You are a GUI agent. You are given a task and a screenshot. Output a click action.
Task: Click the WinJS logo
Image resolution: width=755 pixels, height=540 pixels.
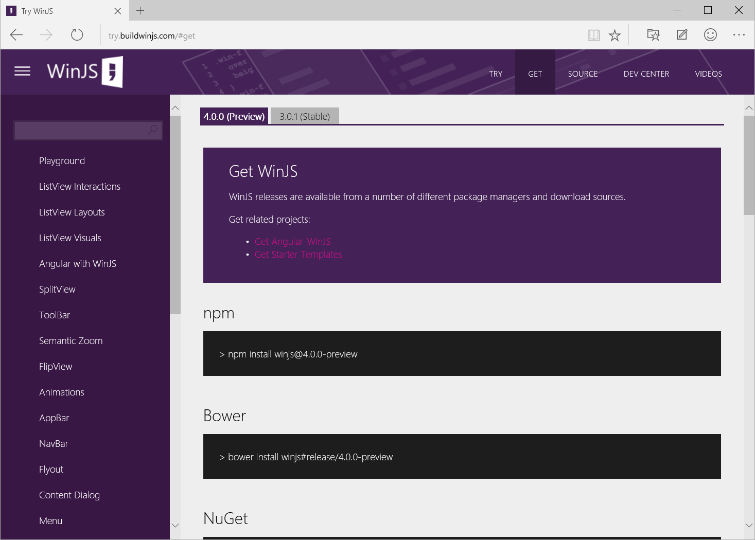[85, 72]
